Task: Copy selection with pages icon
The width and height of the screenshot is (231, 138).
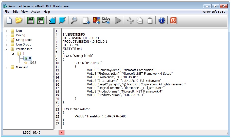Action: (x=140, y=20)
